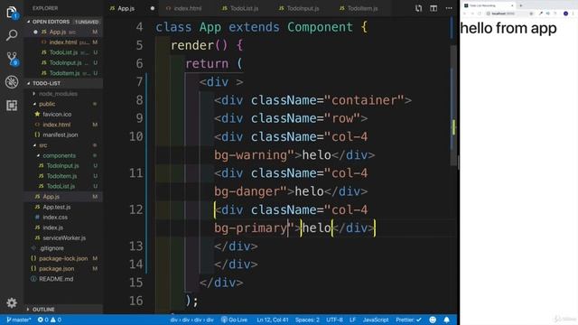The image size is (578, 325).
Task: Open TodoItem.js in components folder
Action: click(x=61, y=176)
